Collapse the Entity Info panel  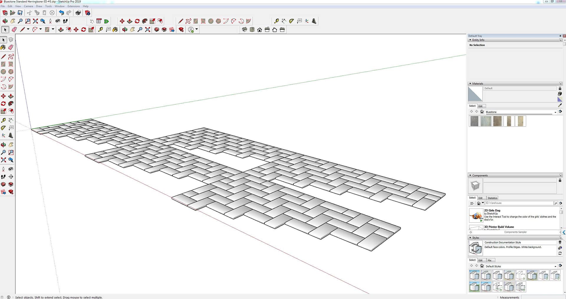pyautogui.click(x=470, y=40)
